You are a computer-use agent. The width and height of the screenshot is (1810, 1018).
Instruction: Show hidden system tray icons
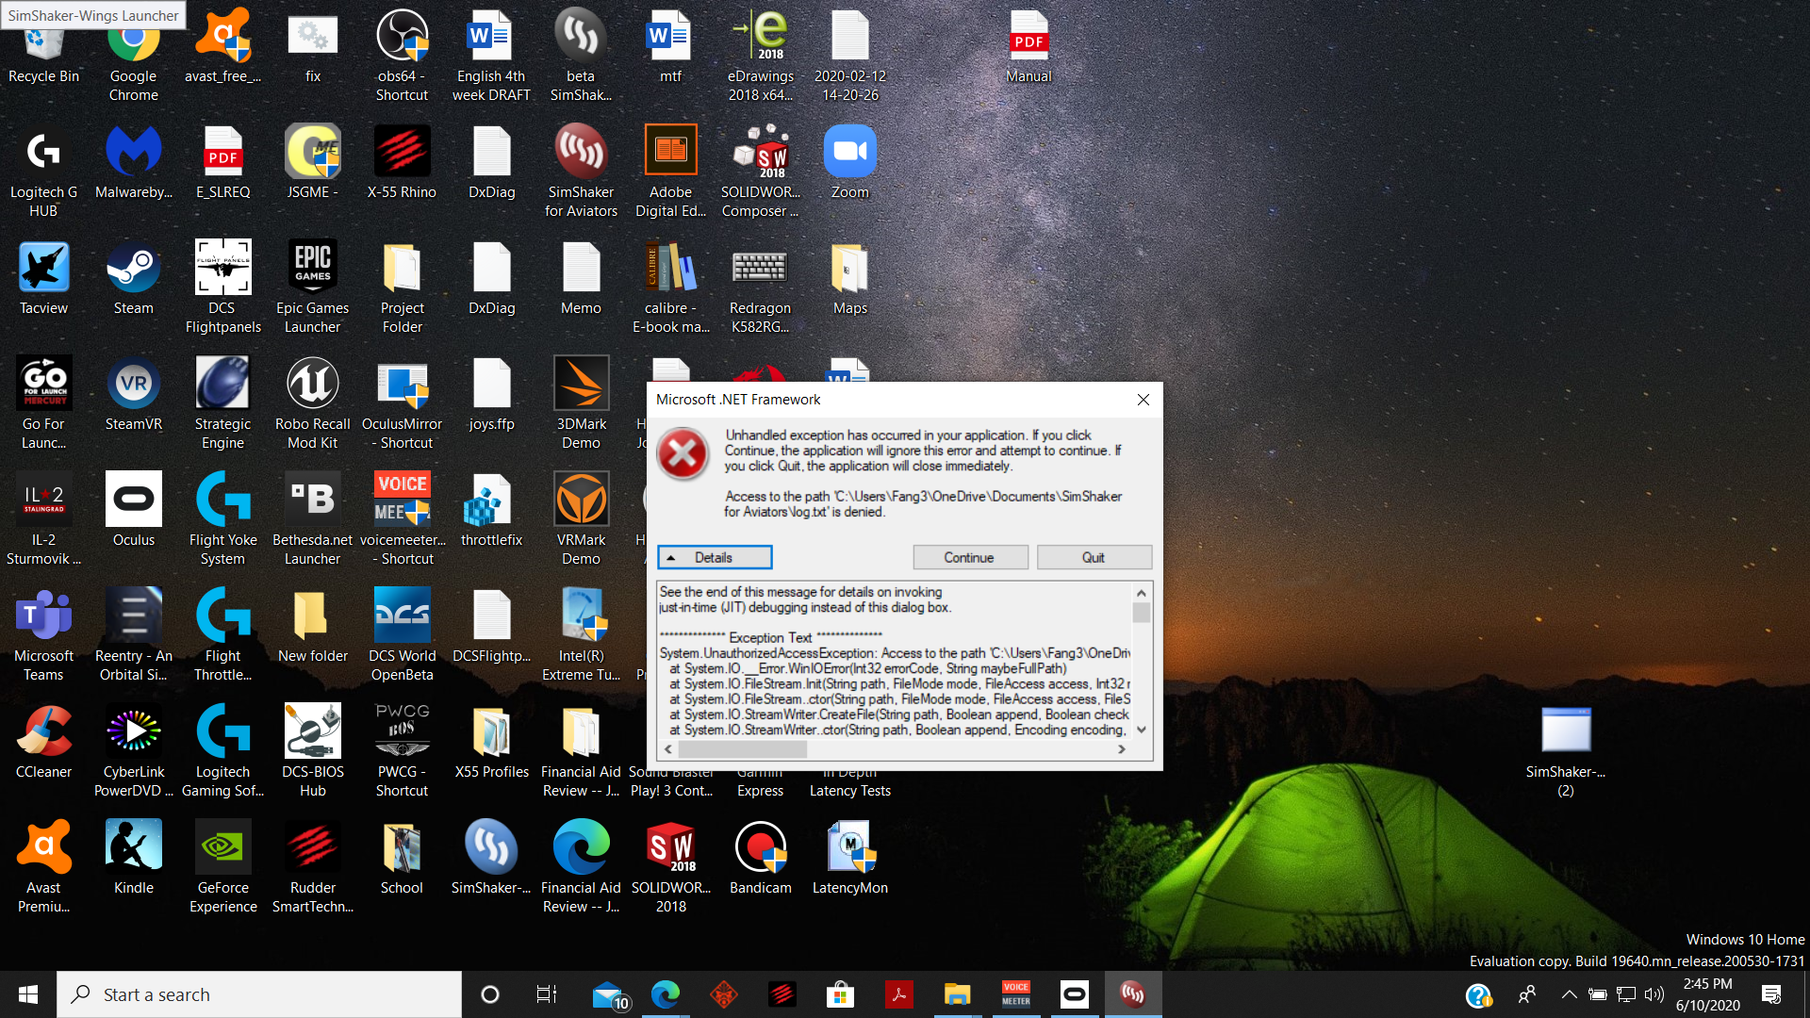click(x=1569, y=994)
